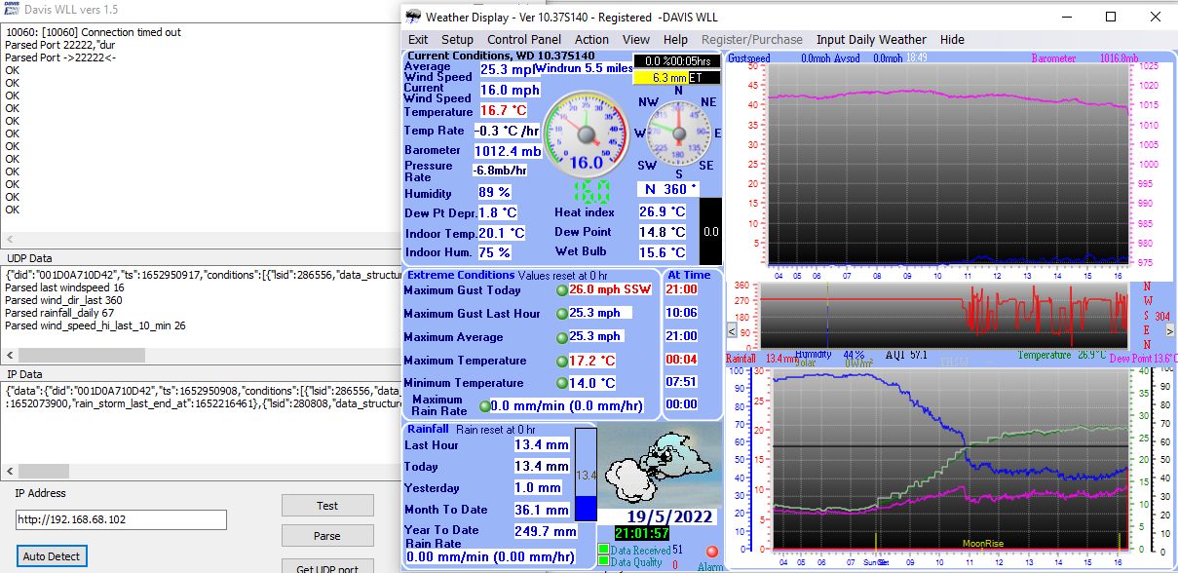The width and height of the screenshot is (1178, 573).
Task: Click the right arrow on wind direction graph
Action: (1169, 329)
